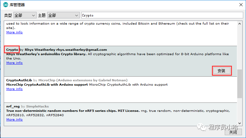Close the Library Manager window with X

click(240, 5)
